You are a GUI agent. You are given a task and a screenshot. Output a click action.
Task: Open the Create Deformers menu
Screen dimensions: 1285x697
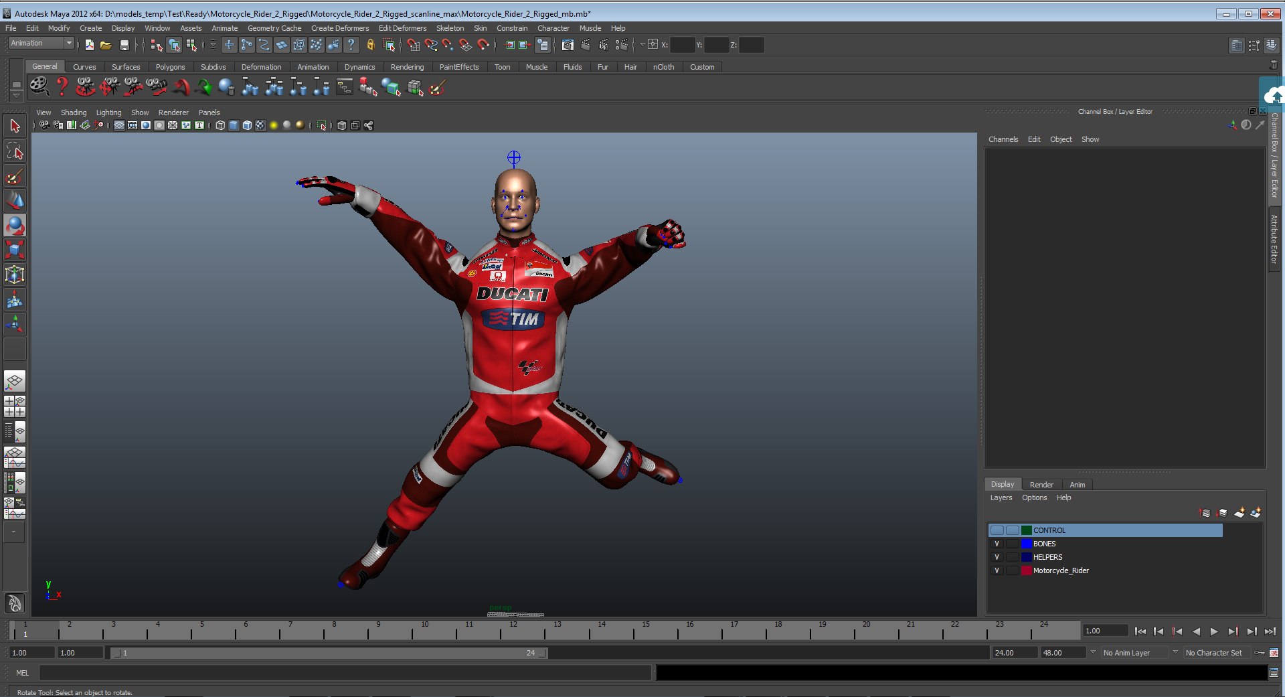point(340,28)
